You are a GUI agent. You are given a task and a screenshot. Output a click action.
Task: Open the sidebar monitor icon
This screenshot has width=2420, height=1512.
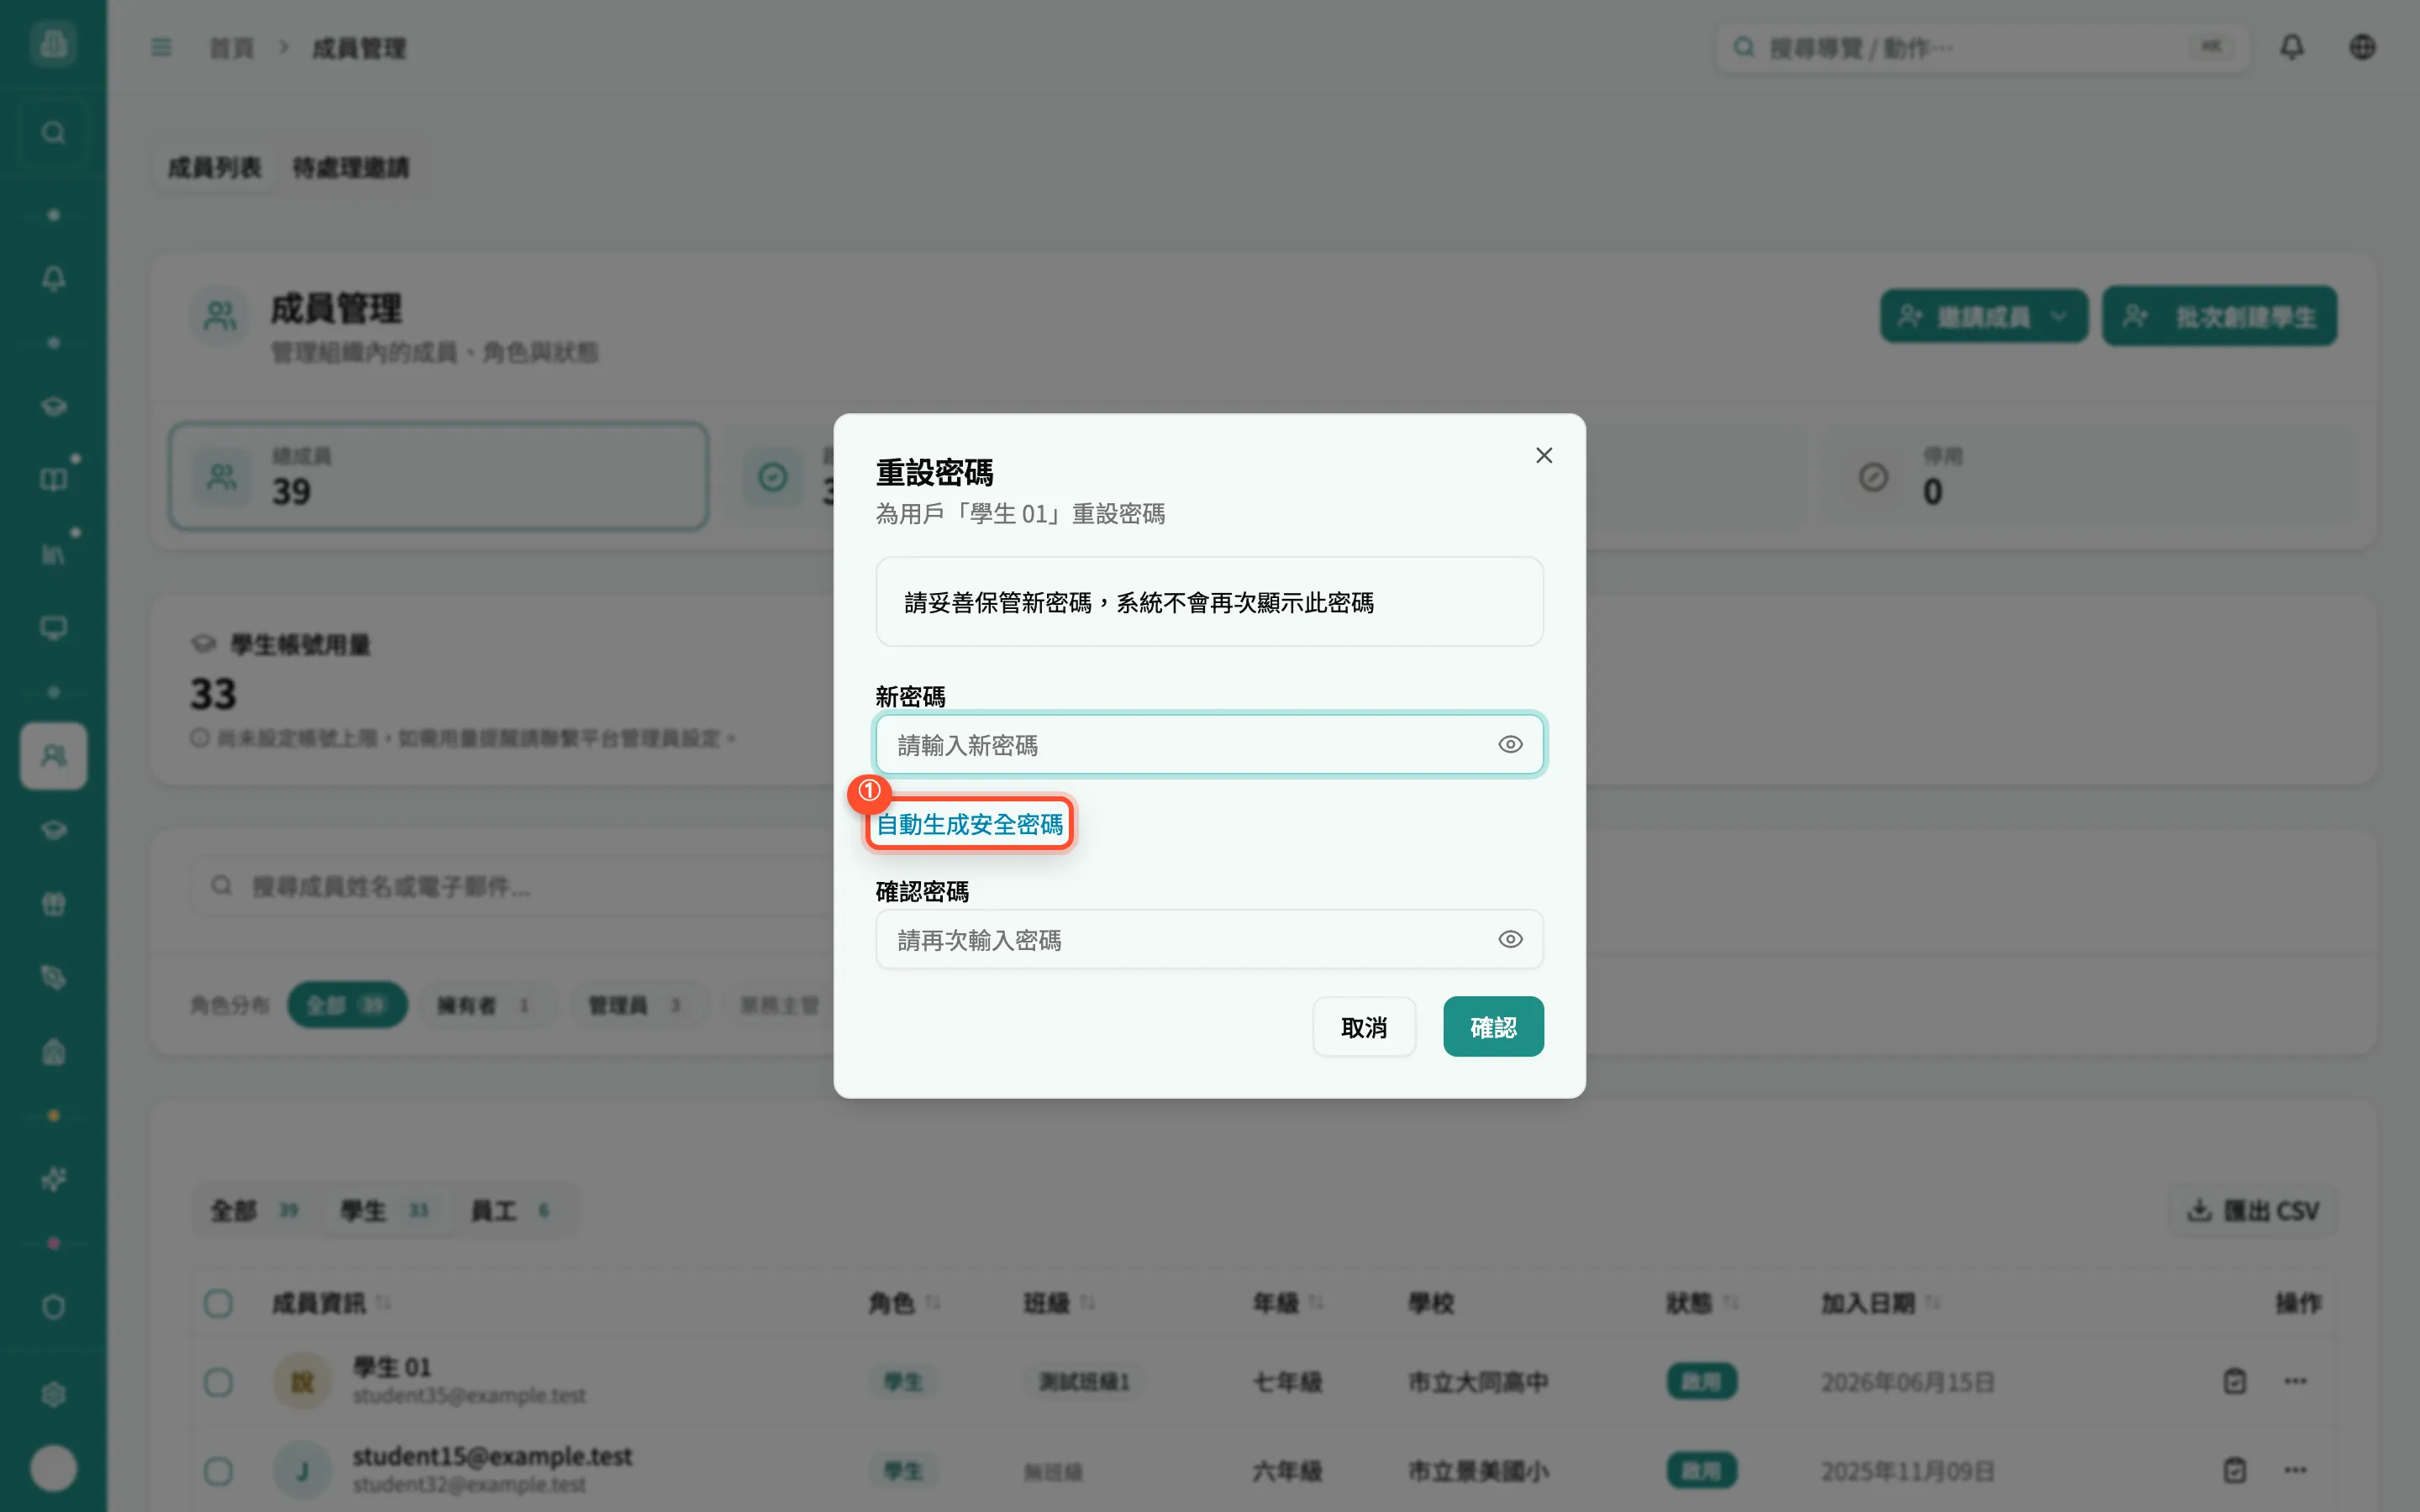pos(53,628)
